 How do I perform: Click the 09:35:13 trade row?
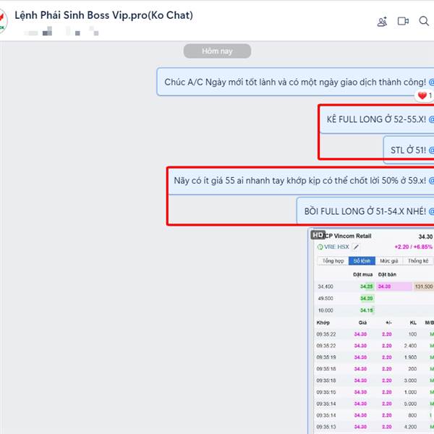pos(374,427)
